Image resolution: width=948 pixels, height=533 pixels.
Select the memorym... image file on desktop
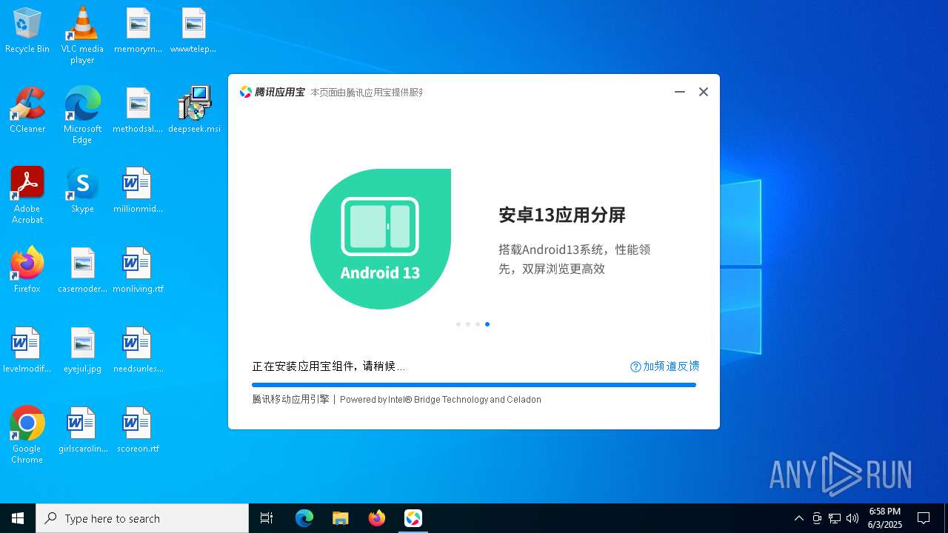[x=138, y=31]
